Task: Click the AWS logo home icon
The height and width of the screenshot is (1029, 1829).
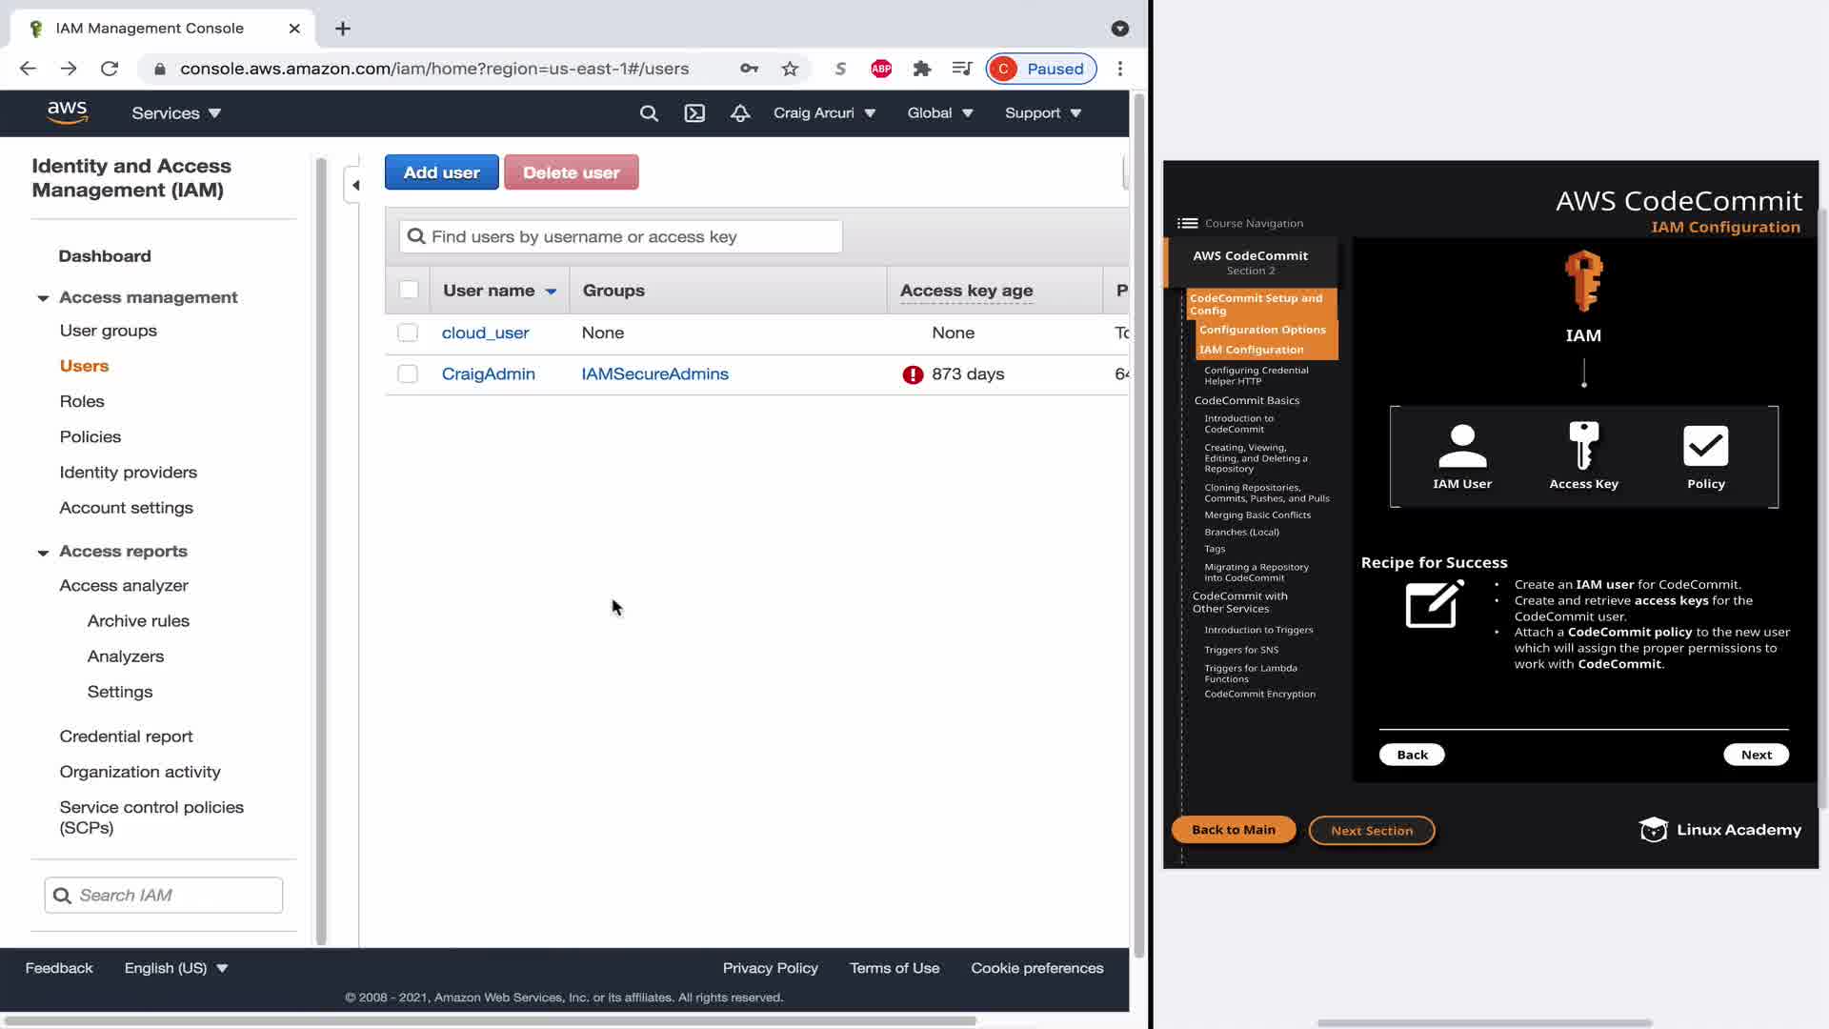Action: (x=68, y=112)
